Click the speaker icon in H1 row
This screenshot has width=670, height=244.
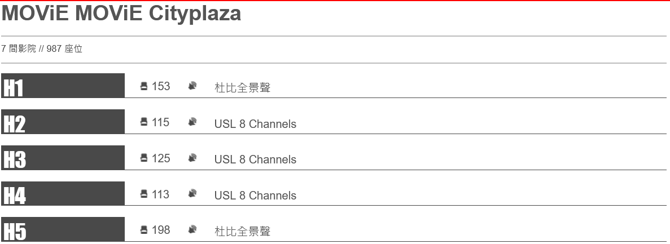coord(192,86)
